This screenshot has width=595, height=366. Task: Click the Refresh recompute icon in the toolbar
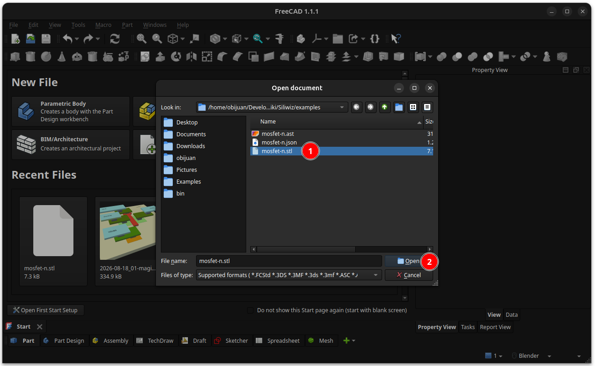115,39
